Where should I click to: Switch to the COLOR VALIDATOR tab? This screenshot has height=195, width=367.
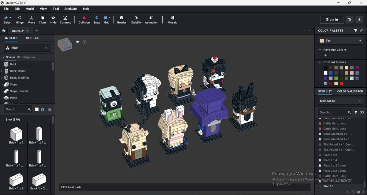point(350,91)
